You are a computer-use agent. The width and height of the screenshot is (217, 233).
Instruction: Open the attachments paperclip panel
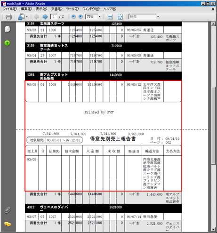coord(7,210)
